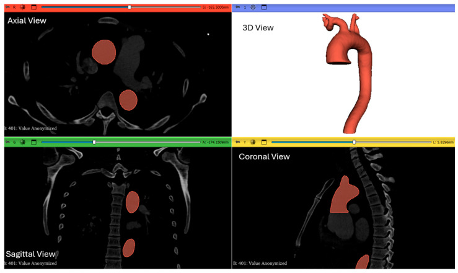Screen dimensions: 458x273
Task: Click the 'A: -174.1509mm' offset value
Action: click(216, 142)
